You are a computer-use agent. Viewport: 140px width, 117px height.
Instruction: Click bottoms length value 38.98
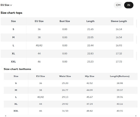pos(120,83)
